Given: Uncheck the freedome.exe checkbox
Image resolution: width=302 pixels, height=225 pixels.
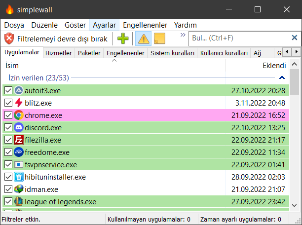Looking at the screenshot, I should 8,152.
